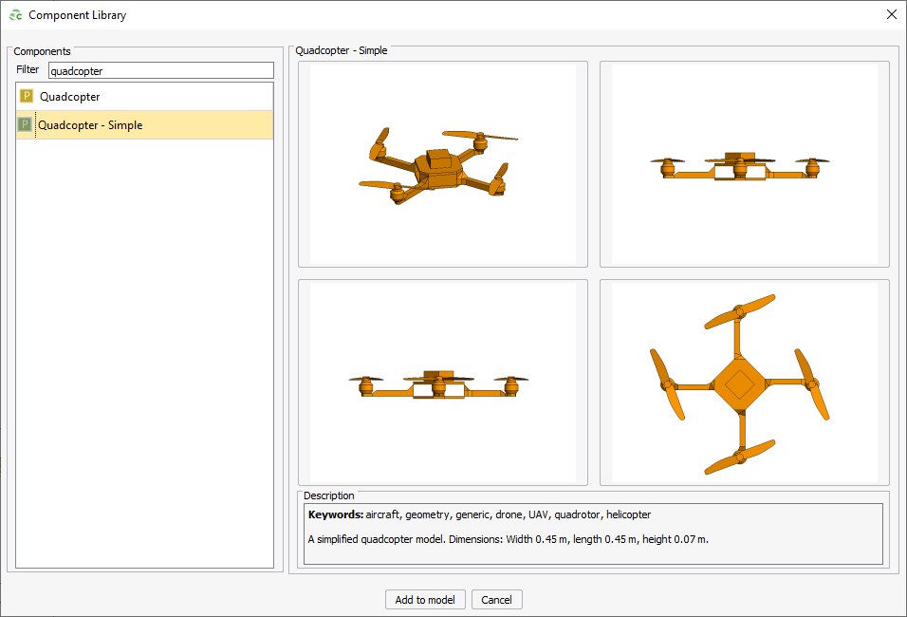This screenshot has width=907, height=617.
Task: Click the Add to model button
Action: [424, 599]
